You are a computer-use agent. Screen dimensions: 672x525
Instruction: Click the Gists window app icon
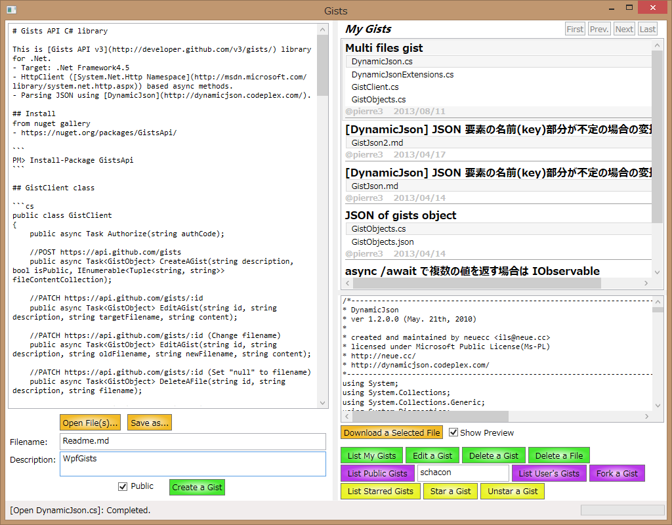coord(12,9)
